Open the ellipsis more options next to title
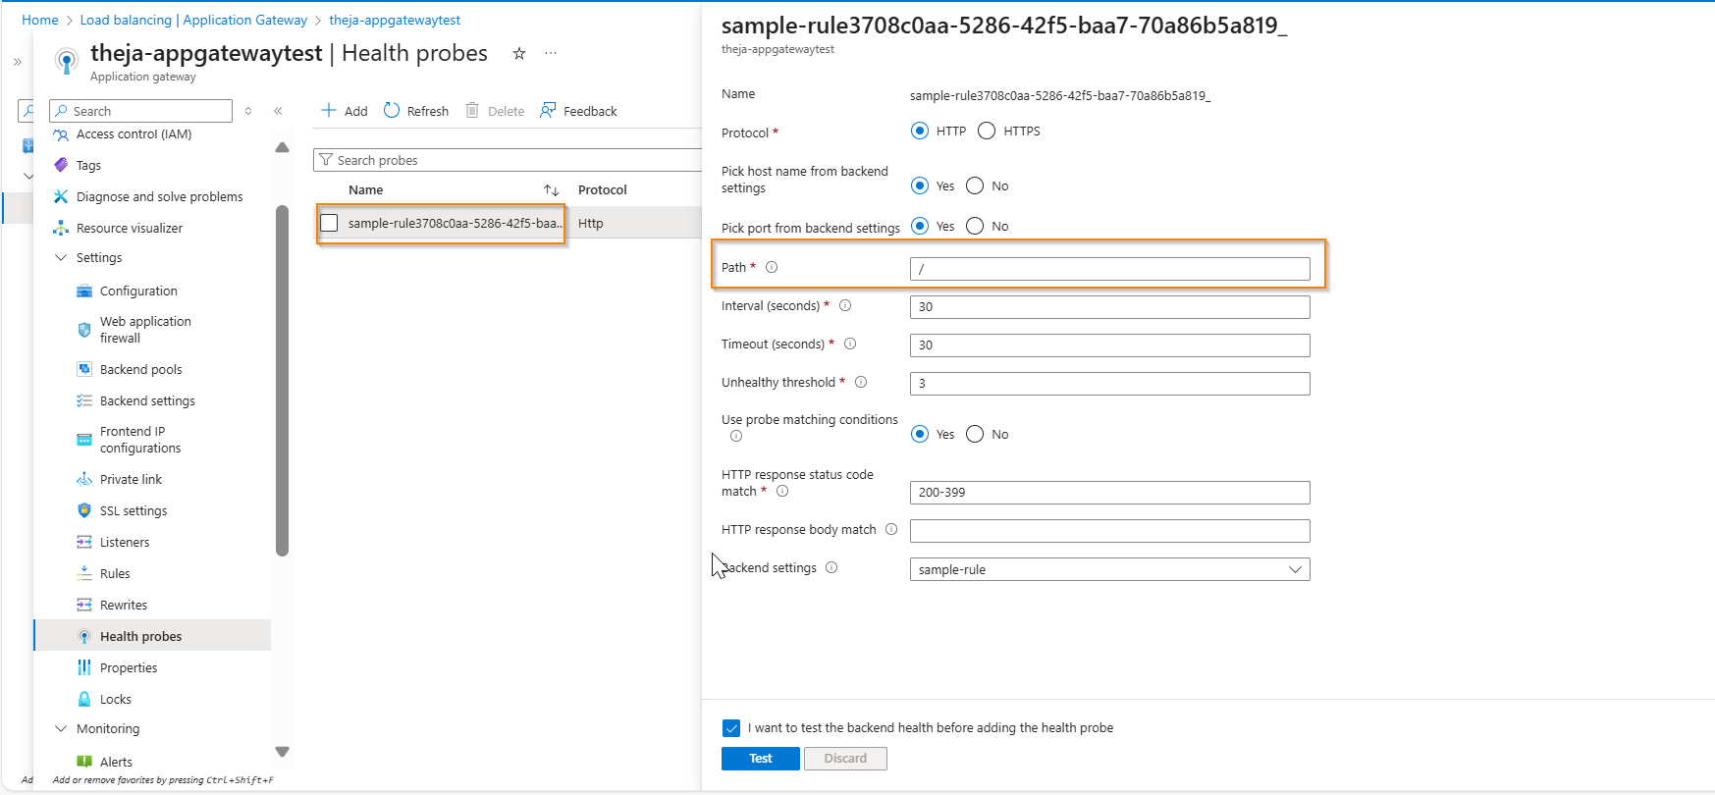Image resolution: width=1715 pixels, height=795 pixels. pyautogui.click(x=551, y=53)
